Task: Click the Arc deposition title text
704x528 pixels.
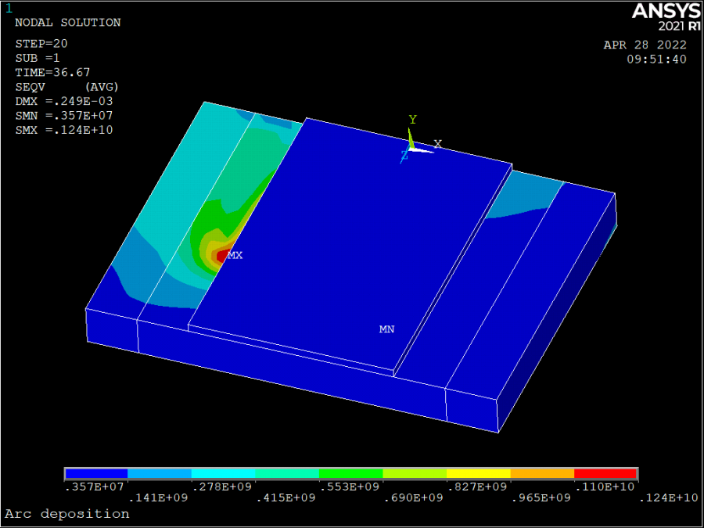Action: click(x=66, y=514)
